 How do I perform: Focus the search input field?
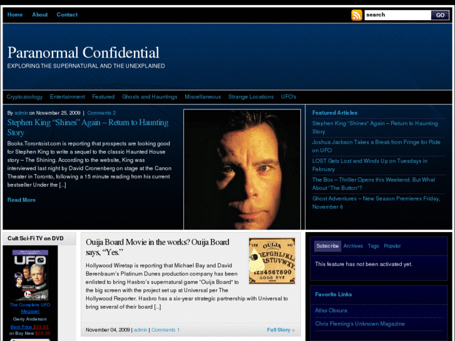[x=397, y=15]
